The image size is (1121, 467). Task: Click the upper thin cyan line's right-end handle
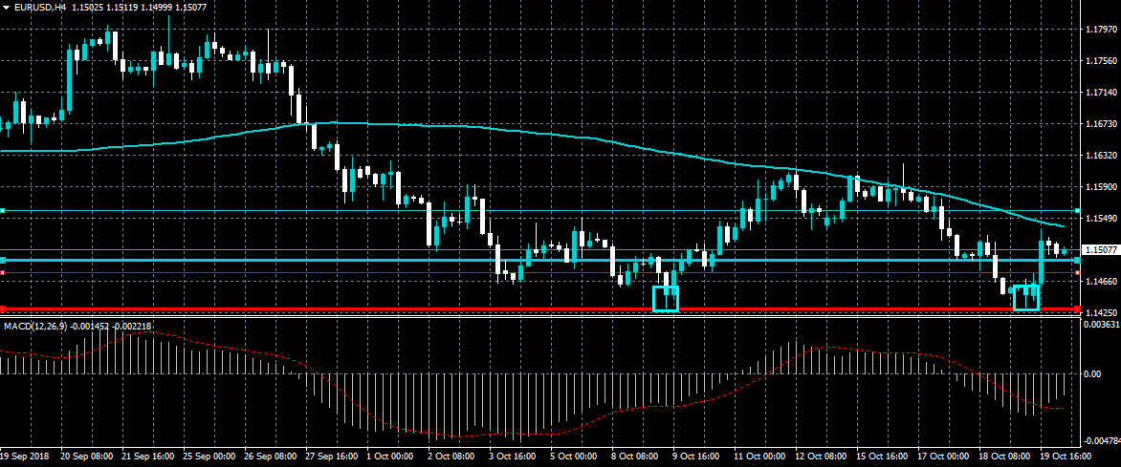click(1077, 211)
